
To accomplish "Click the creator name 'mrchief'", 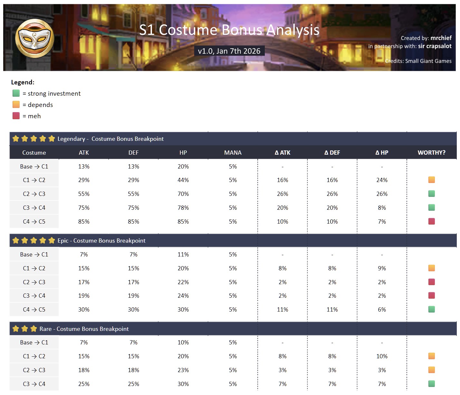I will click(441, 38).
